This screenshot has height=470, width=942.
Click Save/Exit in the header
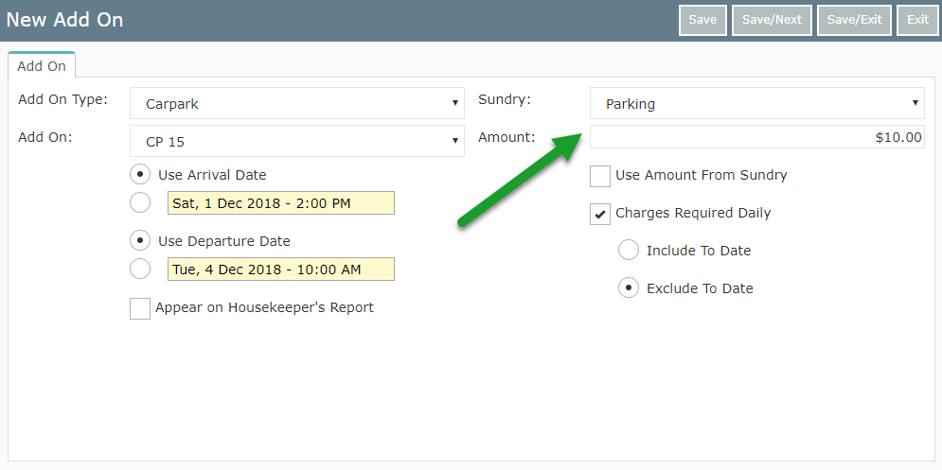point(854,20)
